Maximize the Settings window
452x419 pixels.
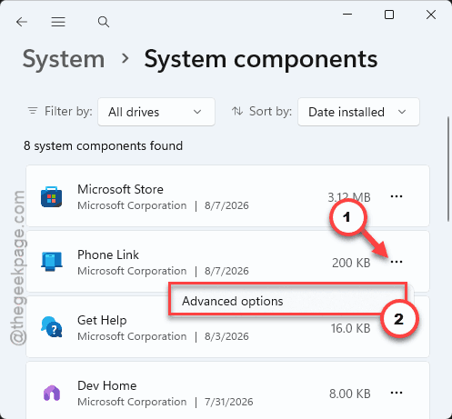pyautogui.click(x=389, y=15)
